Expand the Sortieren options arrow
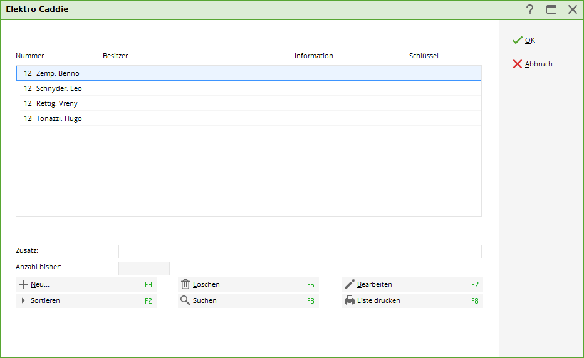Viewport: 584px width, 358px height. (x=24, y=300)
